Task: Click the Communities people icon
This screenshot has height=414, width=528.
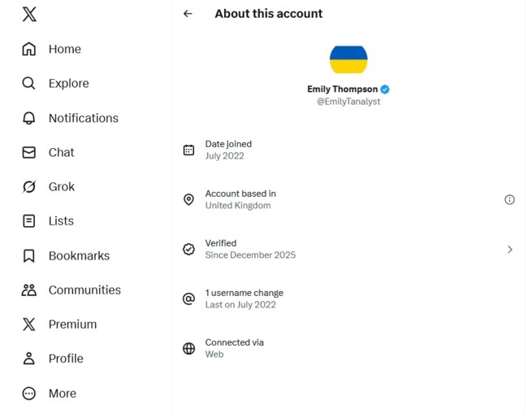Action: pos(29,290)
